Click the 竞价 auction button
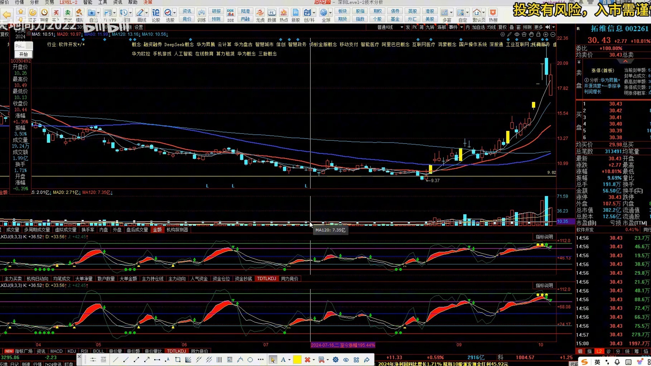Viewport: 651px width, 366px height. click(x=187, y=19)
